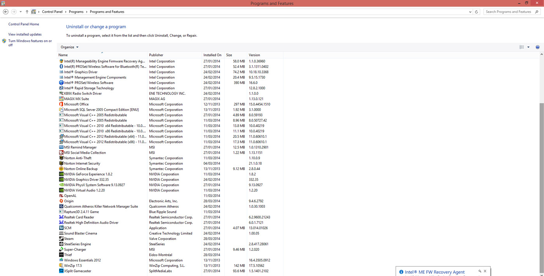
Task: Select NVIDIA Virtual Audio 1.2.20 entry
Action: (171, 191)
